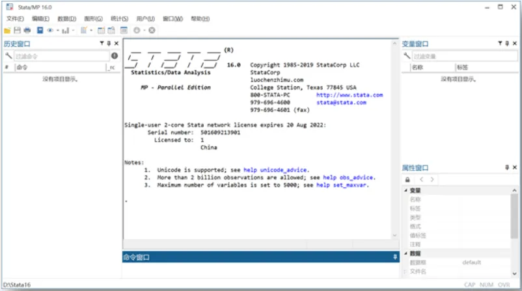Open the Data Editor (Edit) icon

(x=101, y=31)
